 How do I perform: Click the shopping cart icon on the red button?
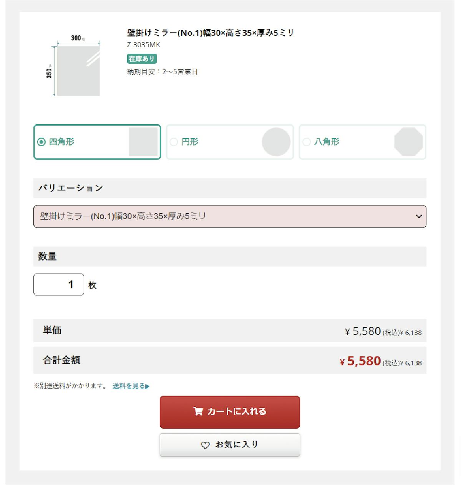pos(198,411)
